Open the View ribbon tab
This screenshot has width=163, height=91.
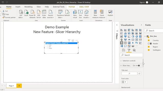coord(38,7)
